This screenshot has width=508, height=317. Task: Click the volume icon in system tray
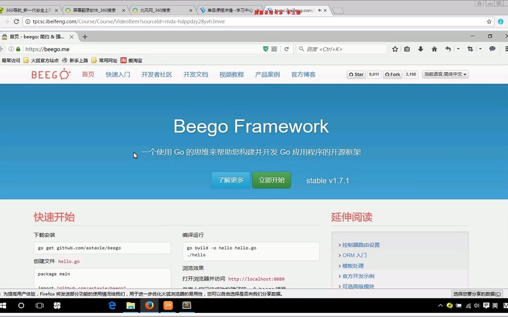coord(477,306)
